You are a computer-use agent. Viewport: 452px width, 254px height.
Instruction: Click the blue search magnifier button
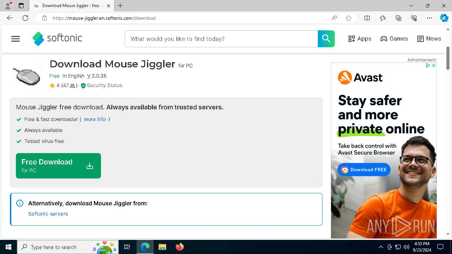[326, 39]
